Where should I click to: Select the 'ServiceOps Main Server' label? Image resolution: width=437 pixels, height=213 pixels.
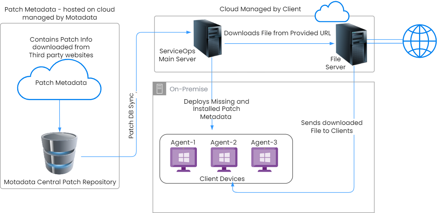177,55
